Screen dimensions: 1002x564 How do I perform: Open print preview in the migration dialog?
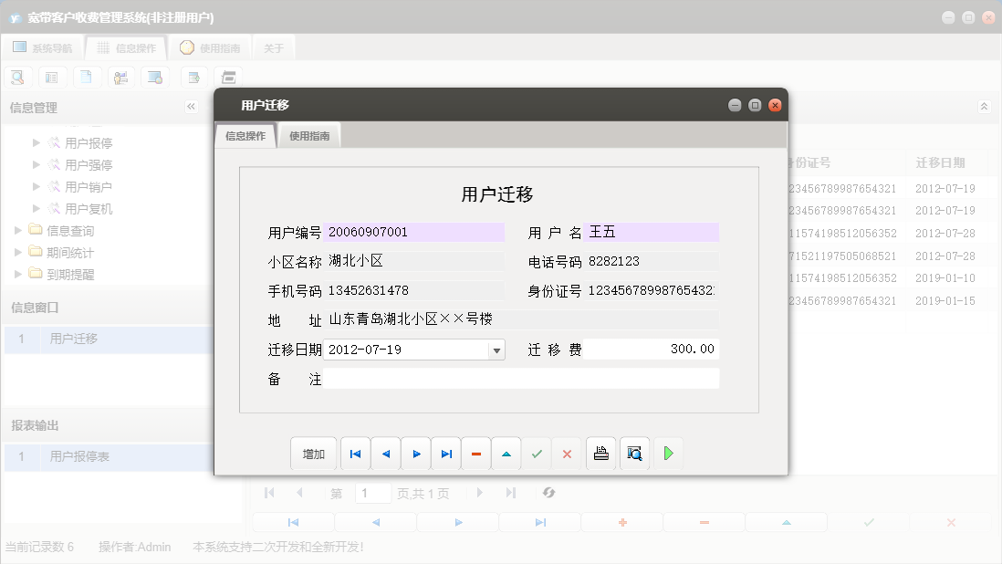coord(633,453)
